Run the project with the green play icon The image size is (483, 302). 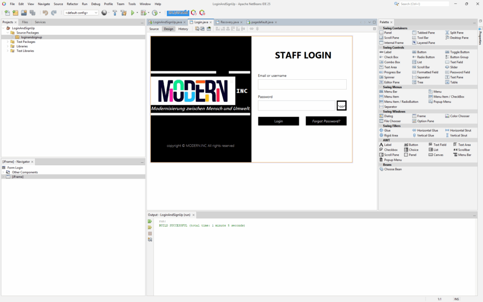click(133, 13)
